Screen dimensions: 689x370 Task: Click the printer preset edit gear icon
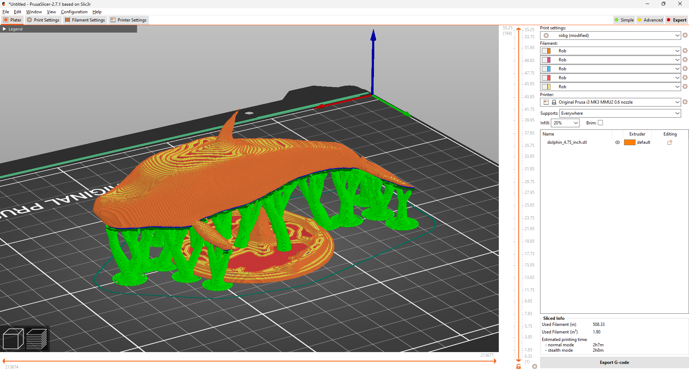685,102
